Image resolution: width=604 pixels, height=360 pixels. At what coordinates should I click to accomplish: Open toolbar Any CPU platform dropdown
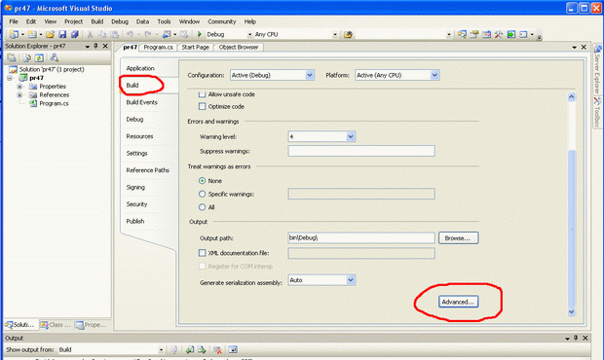(x=335, y=35)
